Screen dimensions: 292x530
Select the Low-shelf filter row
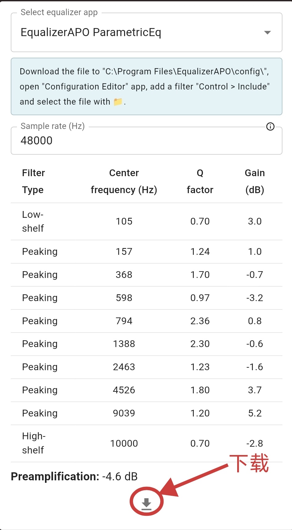33,222
